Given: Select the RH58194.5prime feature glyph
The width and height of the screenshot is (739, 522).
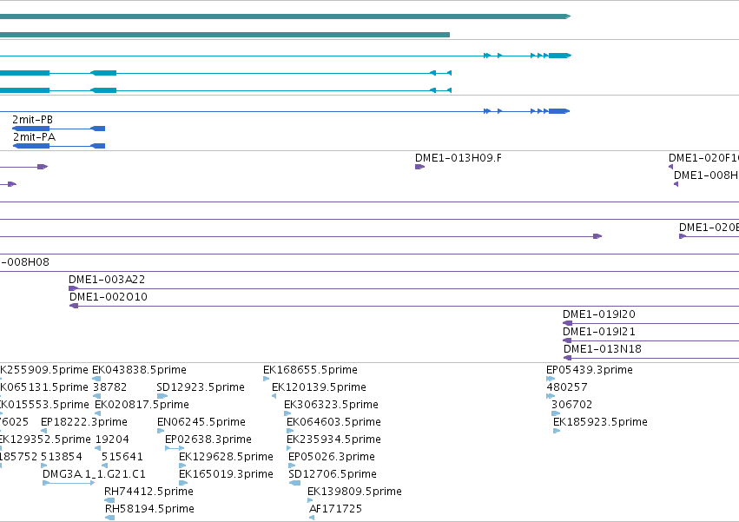Looking at the screenshot, I should [109, 518].
